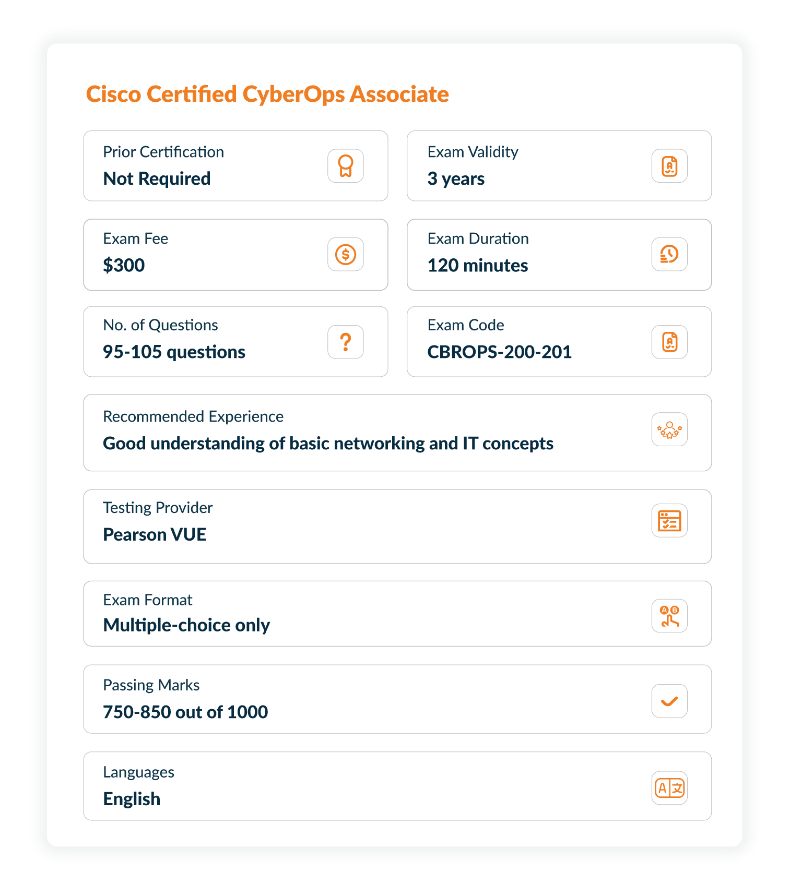This screenshot has width=790, height=884.
Task: Click the checklist icon for Testing Provider
Action: click(x=669, y=520)
